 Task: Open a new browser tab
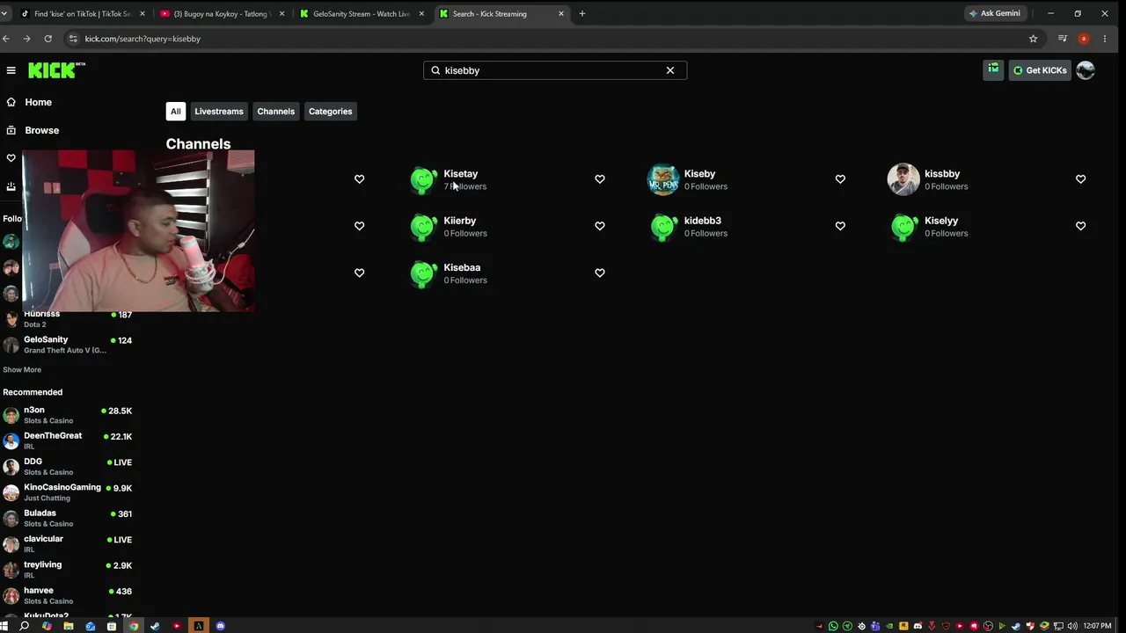click(582, 14)
